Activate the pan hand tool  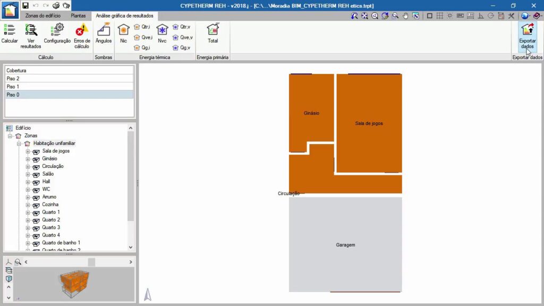point(405,16)
